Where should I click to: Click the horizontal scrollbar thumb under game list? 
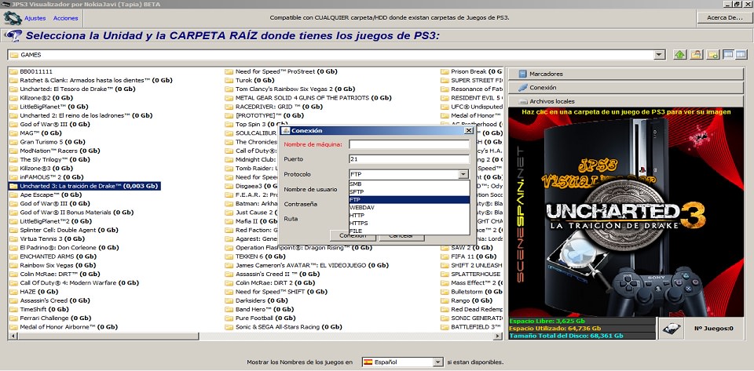(107, 336)
